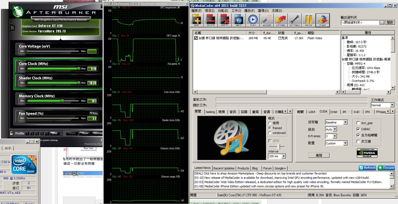The width and height of the screenshot is (398, 204).
Task: Launch the WIZARD toolbar icon
Action: click(267, 20)
